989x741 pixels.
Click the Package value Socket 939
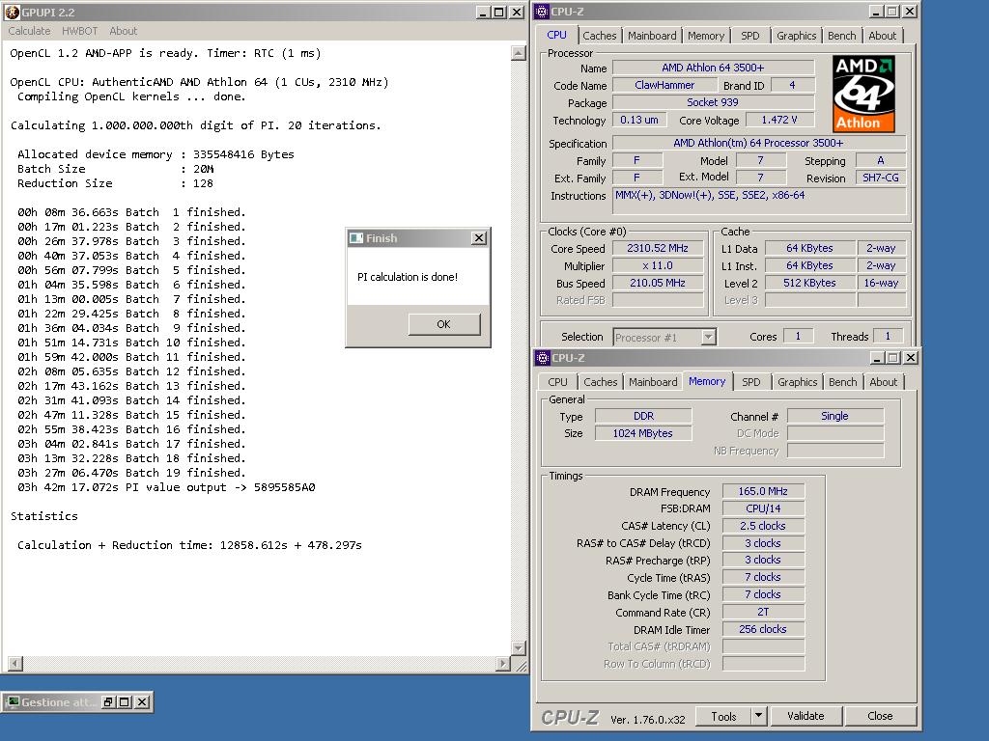tap(713, 102)
